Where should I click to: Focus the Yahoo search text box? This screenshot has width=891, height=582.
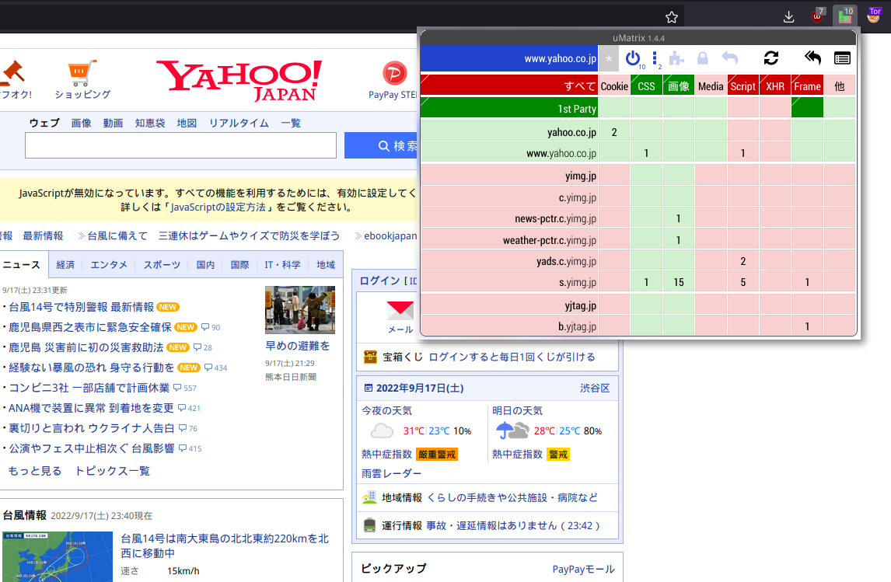coord(180,145)
